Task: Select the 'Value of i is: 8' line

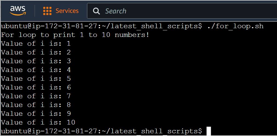Action: pyautogui.click(x=36, y=105)
